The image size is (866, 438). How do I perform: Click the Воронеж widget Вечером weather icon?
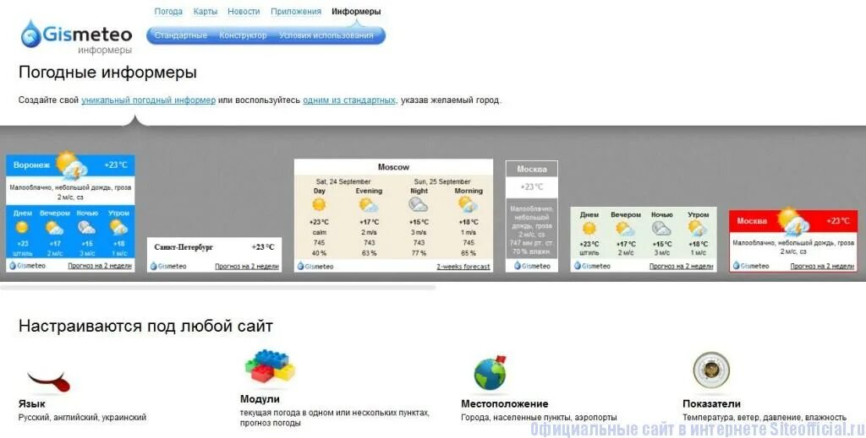(54, 228)
